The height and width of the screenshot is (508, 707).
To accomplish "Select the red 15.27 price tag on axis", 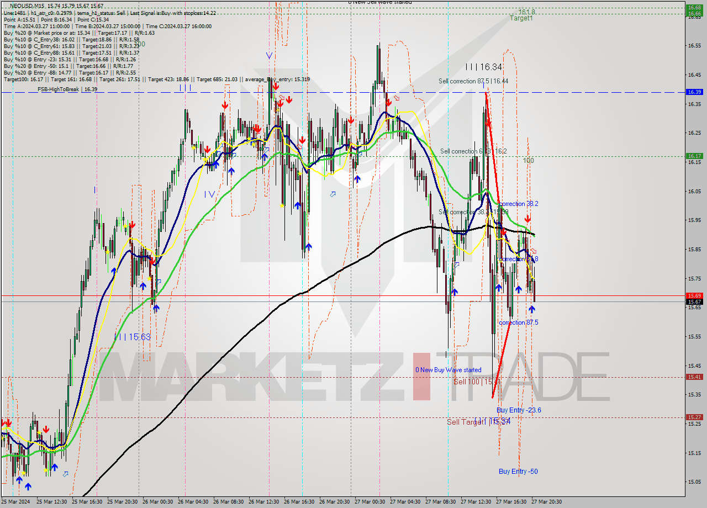I will [x=694, y=417].
